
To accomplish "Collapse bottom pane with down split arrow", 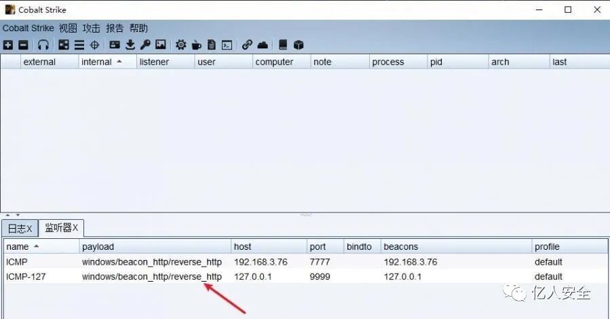I will (x=18, y=214).
